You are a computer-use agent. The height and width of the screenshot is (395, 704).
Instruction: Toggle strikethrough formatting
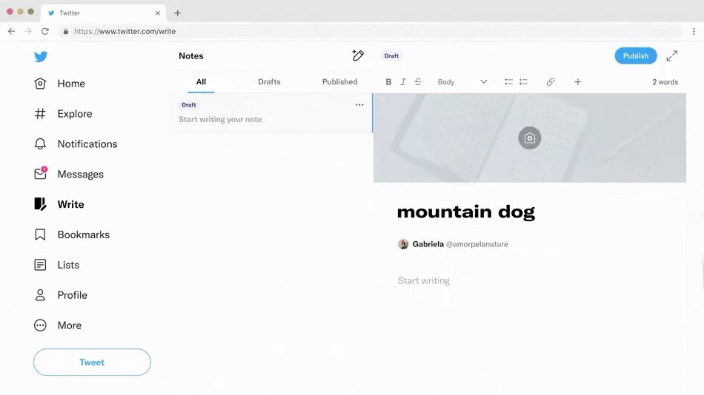(418, 82)
